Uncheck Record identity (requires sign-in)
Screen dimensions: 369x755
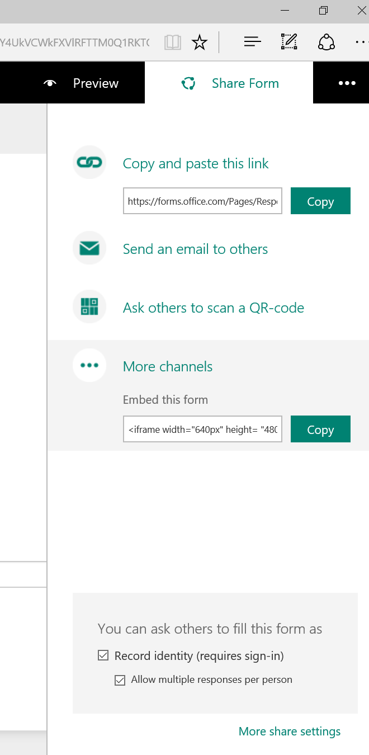point(103,655)
